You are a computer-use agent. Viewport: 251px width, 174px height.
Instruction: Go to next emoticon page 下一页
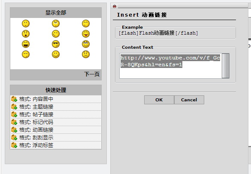pyautogui.click(x=92, y=74)
